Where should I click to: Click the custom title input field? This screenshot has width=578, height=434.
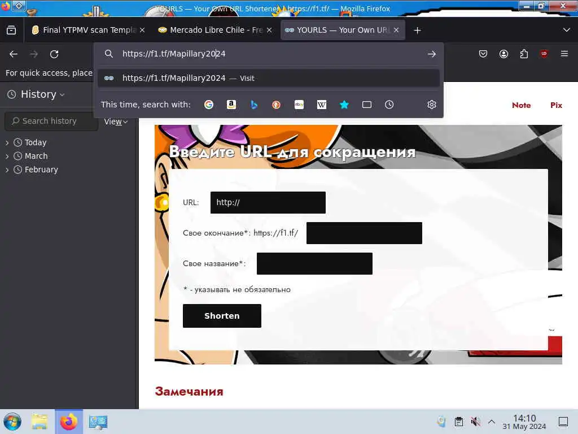314,263
